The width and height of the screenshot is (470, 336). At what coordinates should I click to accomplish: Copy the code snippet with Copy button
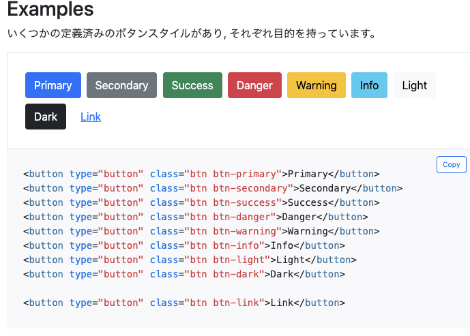click(x=451, y=164)
